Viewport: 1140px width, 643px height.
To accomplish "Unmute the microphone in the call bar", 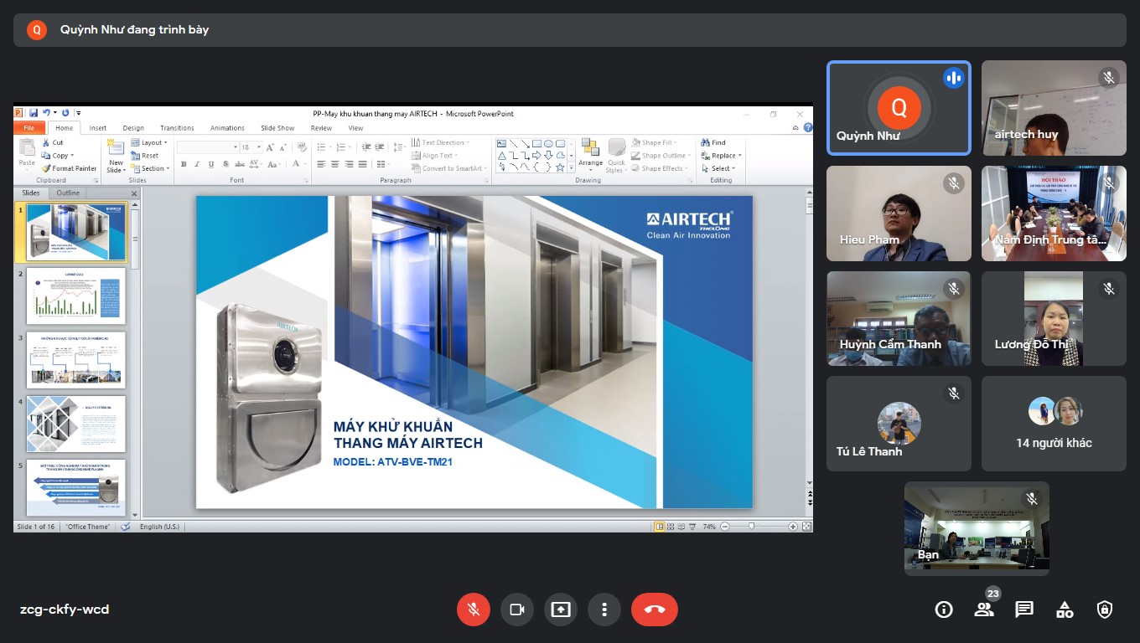I will pyautogui.click(x=474, y=610).
